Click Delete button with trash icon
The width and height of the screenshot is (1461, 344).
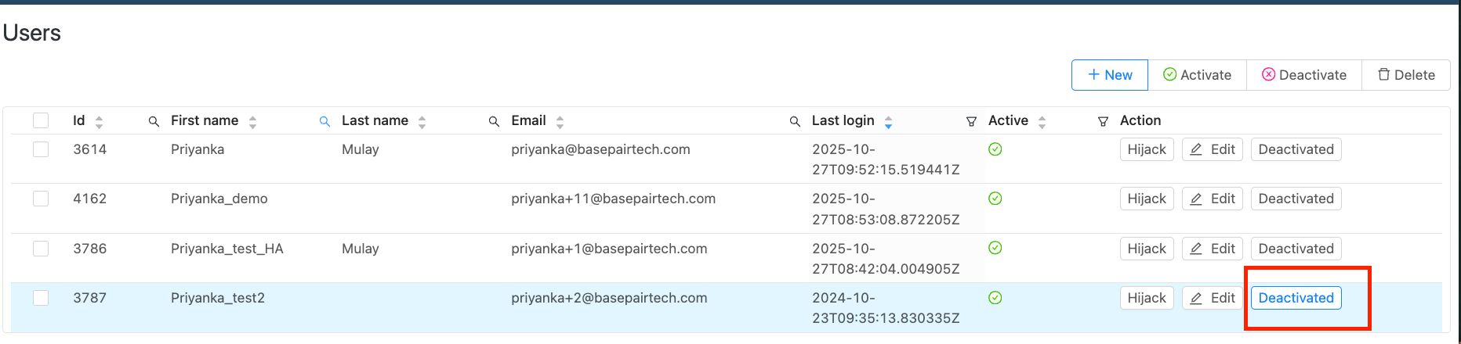pyautogui.click(x=1406, y=75)
